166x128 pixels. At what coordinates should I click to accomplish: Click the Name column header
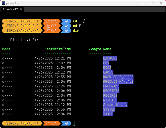coord(107,49)
